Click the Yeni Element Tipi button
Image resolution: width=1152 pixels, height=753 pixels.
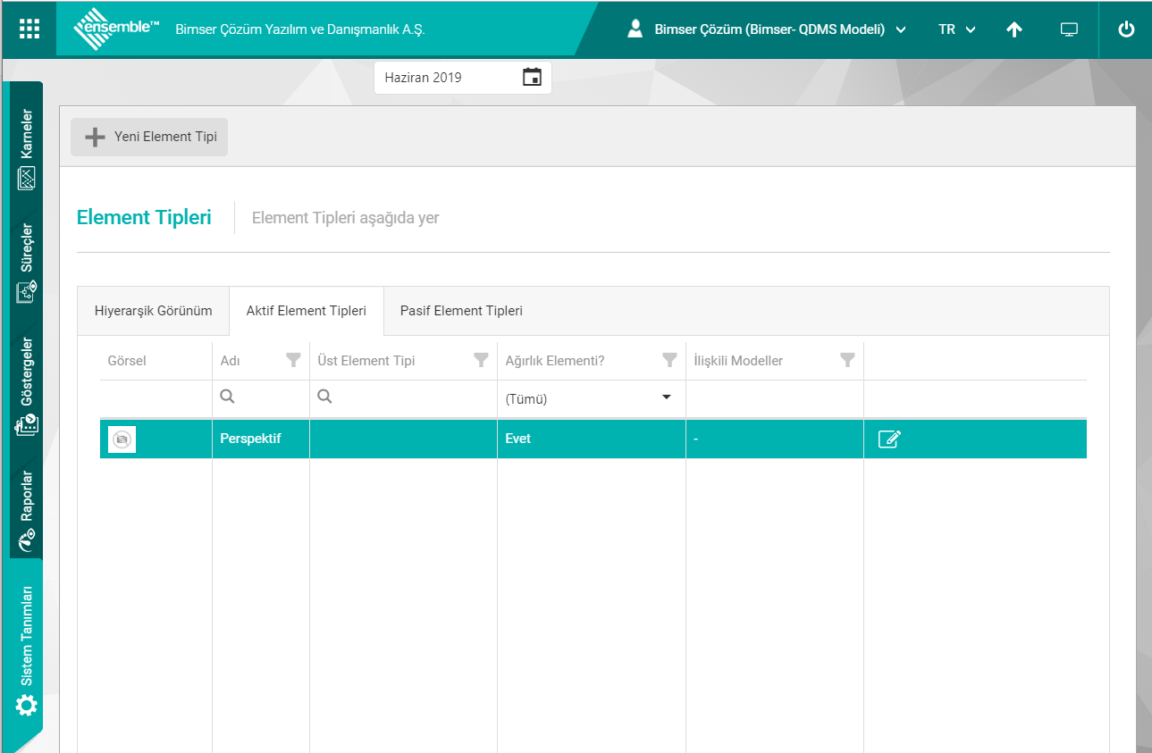point(149,137)
